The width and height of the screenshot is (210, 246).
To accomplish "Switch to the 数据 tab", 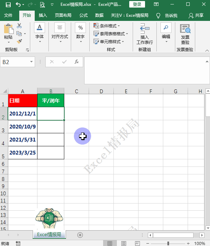I will point(99,15).
